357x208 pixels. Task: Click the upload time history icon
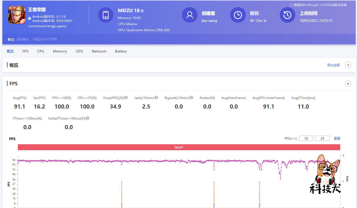click(287, 15)
